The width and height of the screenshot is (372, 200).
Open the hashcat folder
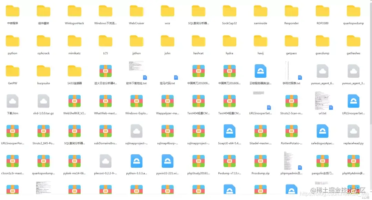199,41
